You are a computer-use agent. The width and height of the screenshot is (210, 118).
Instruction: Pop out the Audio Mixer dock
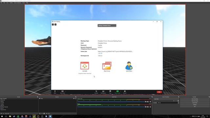[152, 97]
